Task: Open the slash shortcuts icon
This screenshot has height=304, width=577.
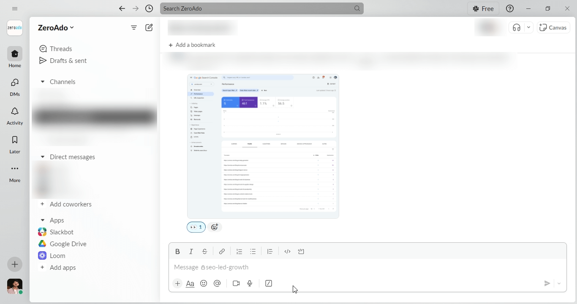Action: coord(269,283)
